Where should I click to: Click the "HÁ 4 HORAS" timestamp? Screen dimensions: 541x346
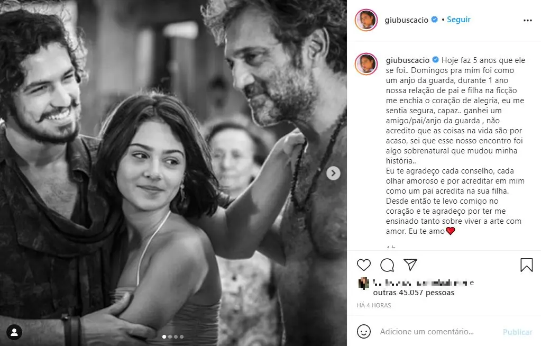click(374, 305)
